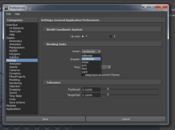
Task: Select Files/Projects category
Action: tap(22, 77)
